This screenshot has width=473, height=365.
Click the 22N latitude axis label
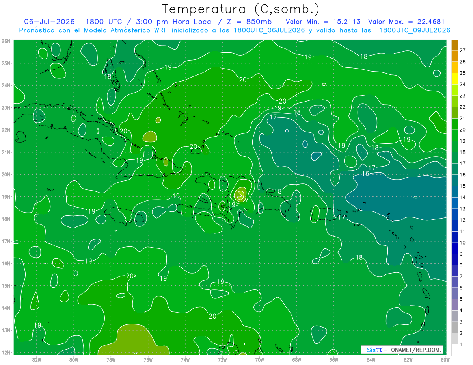6,130
